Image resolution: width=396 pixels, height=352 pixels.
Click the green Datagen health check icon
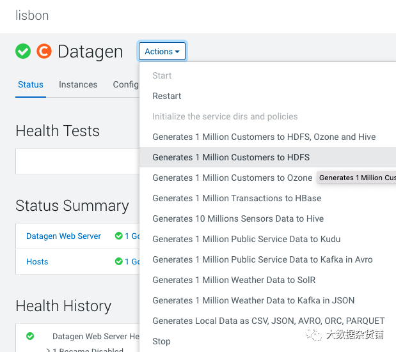click(23, 51)
